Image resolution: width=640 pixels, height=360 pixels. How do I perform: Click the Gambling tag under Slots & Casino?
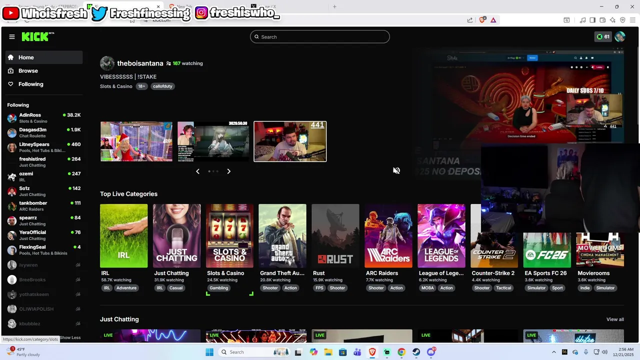(218, 288)
